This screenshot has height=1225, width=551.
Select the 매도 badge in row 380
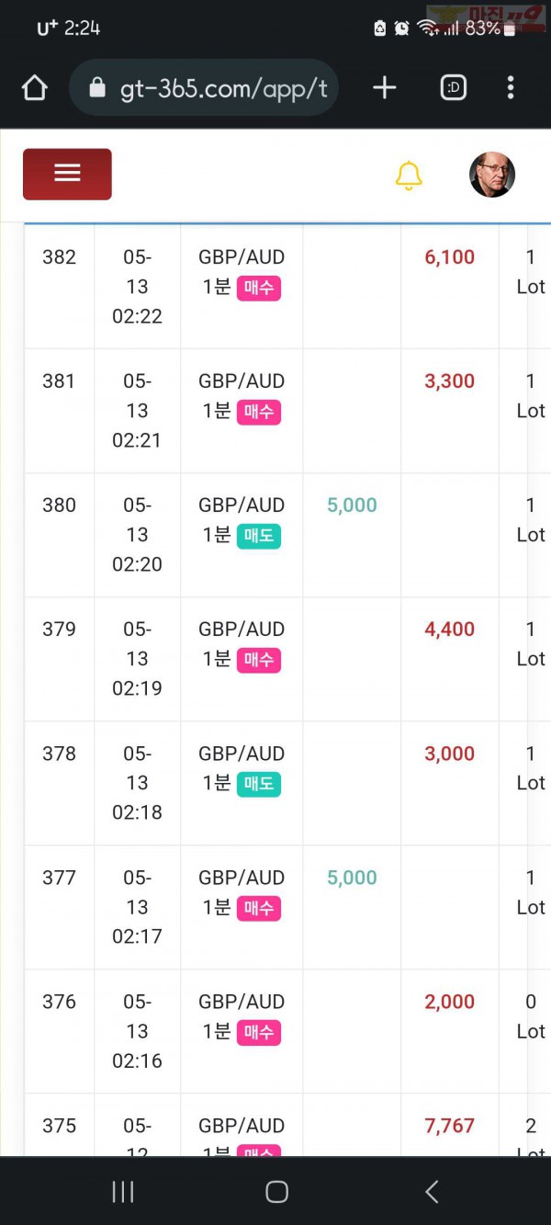click(x=259, y=536)
